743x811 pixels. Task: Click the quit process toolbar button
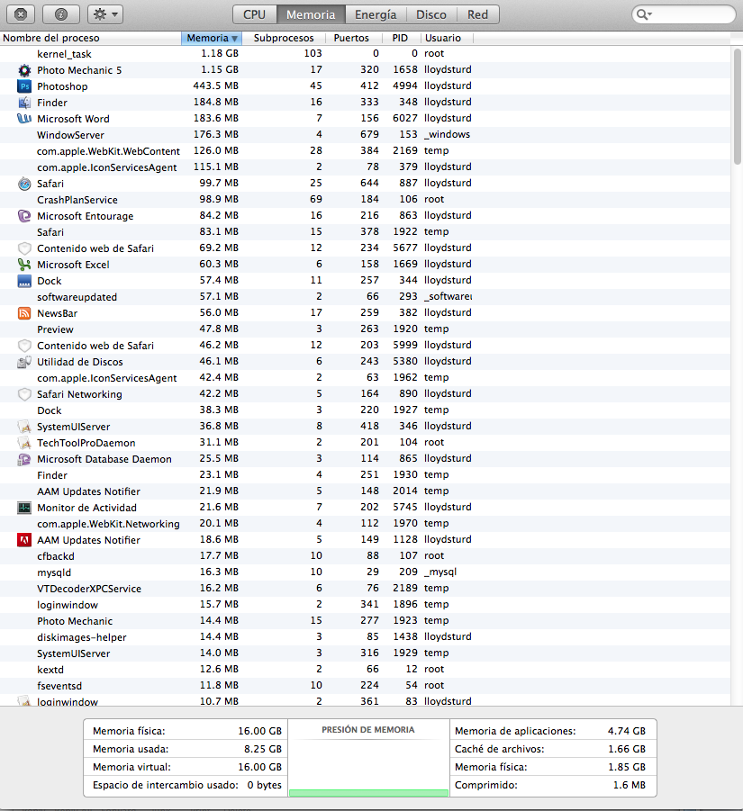[x=21, y=14]
